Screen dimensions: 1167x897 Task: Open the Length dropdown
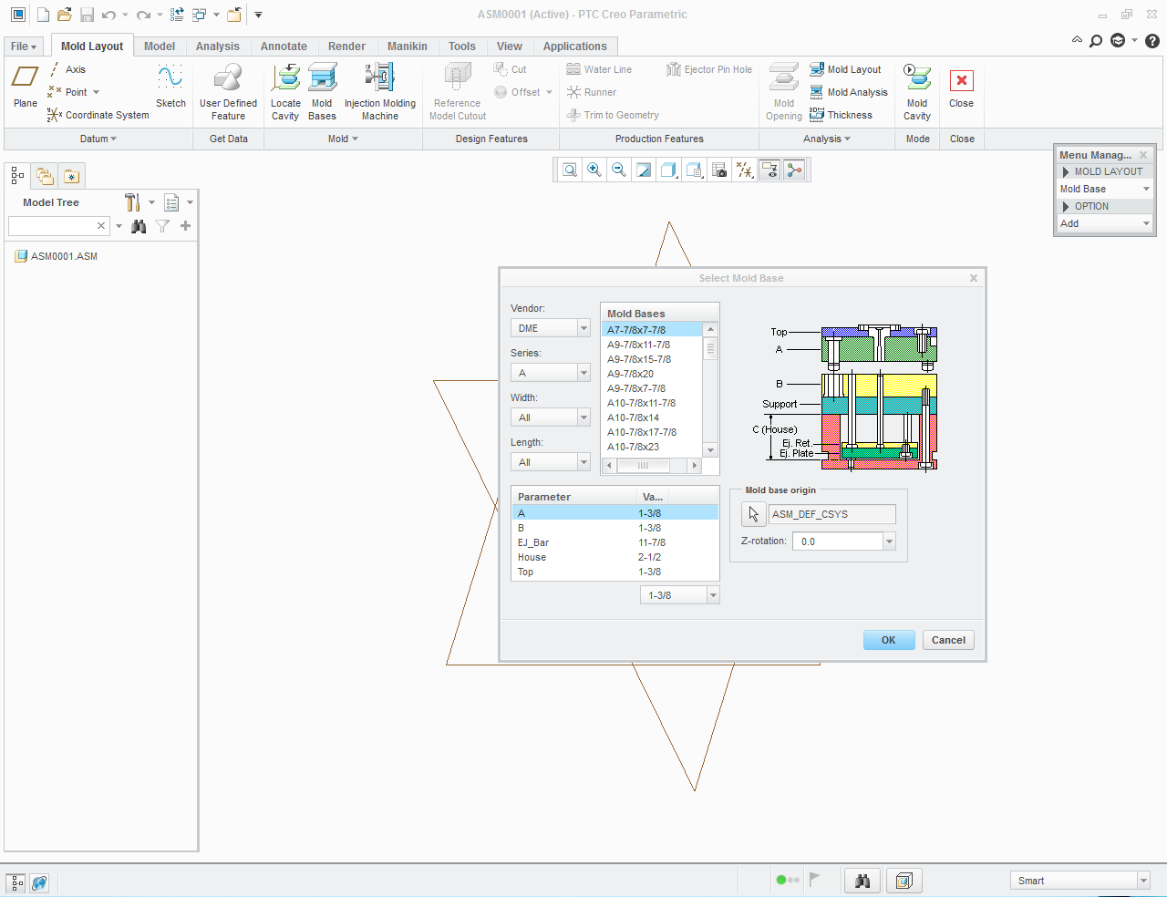click(x=551, y=462)
